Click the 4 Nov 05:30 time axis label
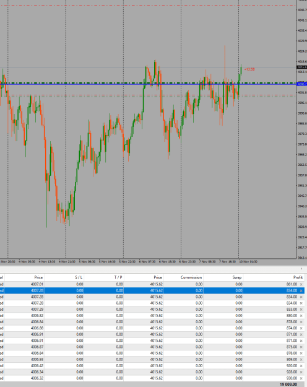Image resolution: width=307 pixels, height=387 pixels. pos(27,262)
